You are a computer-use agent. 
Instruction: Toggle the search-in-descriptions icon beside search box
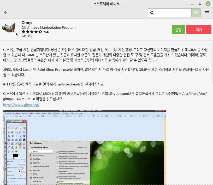click(x=196, y=13)
